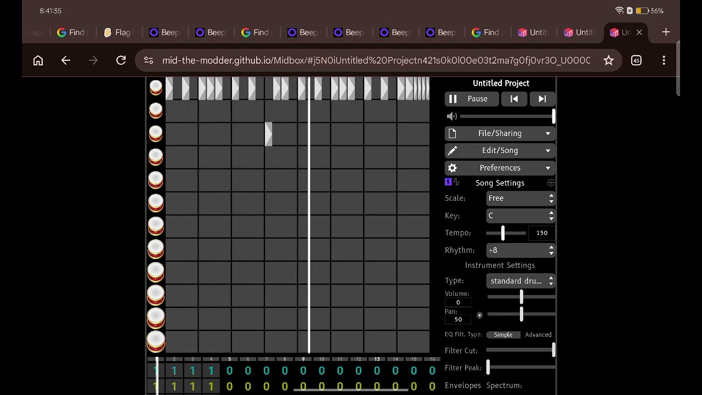Adjust the main volume slider
The width and height of the screenshot is (702, 395).
tap(507, 116)
